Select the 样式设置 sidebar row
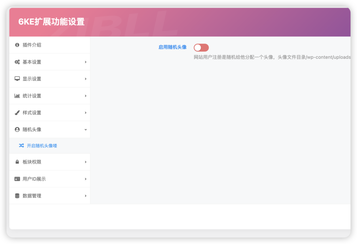The image size is (357, 244). coord(50,112)
